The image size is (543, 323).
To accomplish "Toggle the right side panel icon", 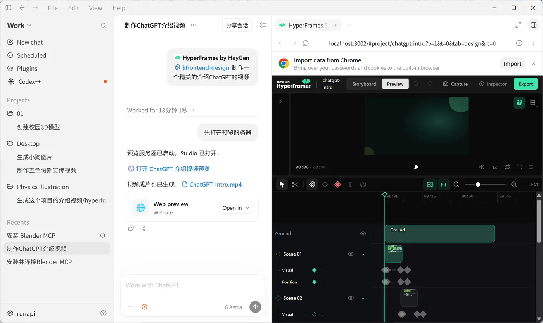I will point(534,25).
